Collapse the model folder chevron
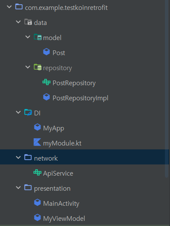The image size is (170, 226). (x=28, y=37)
